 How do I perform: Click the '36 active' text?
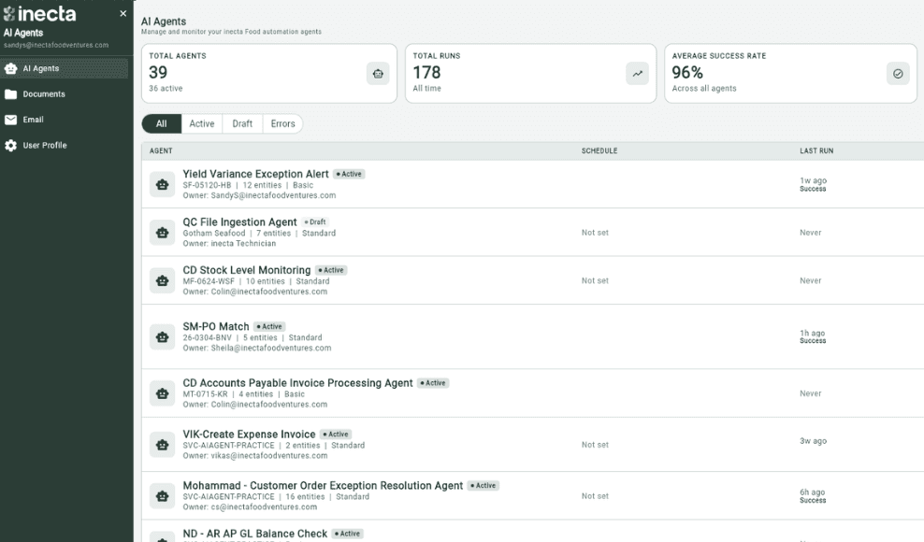pos(166,89)
